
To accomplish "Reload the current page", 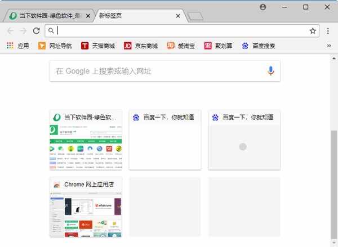I will tap(36, 31).
